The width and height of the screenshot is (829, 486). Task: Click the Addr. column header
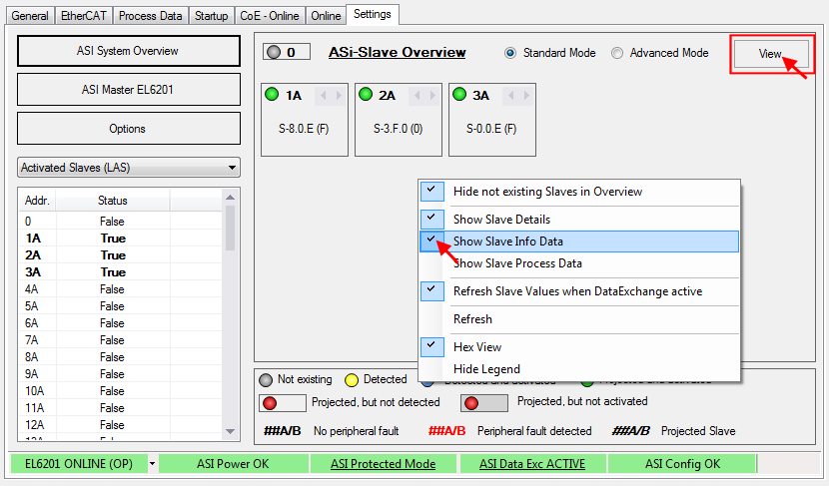(37, 201)
